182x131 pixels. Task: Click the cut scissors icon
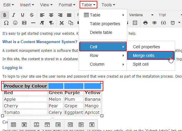coord(62,23)
